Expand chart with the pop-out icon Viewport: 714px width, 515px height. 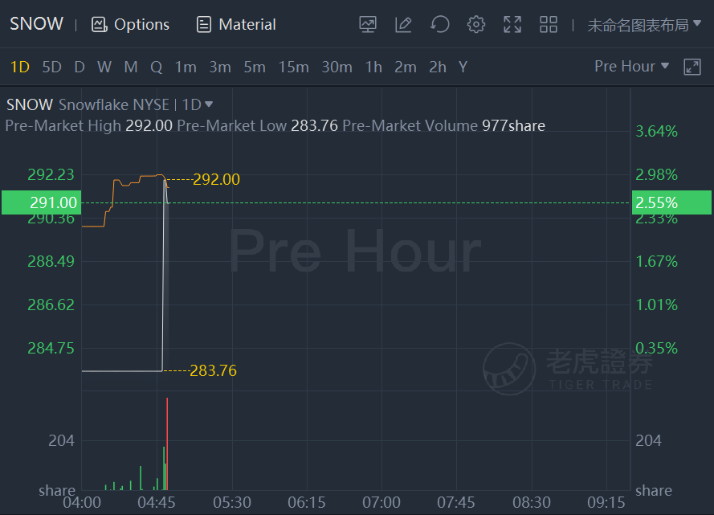[x=692, y=67]
